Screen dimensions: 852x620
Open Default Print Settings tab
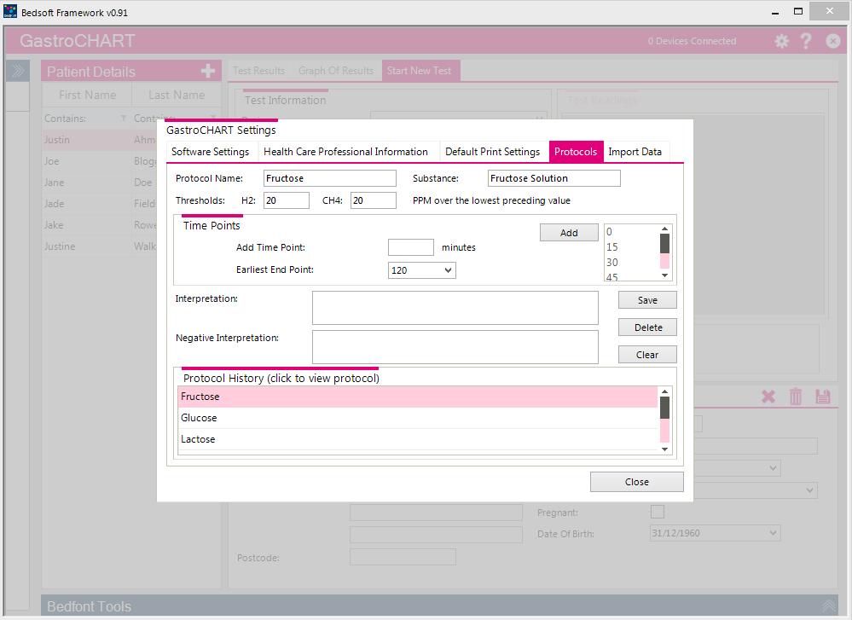492,152
